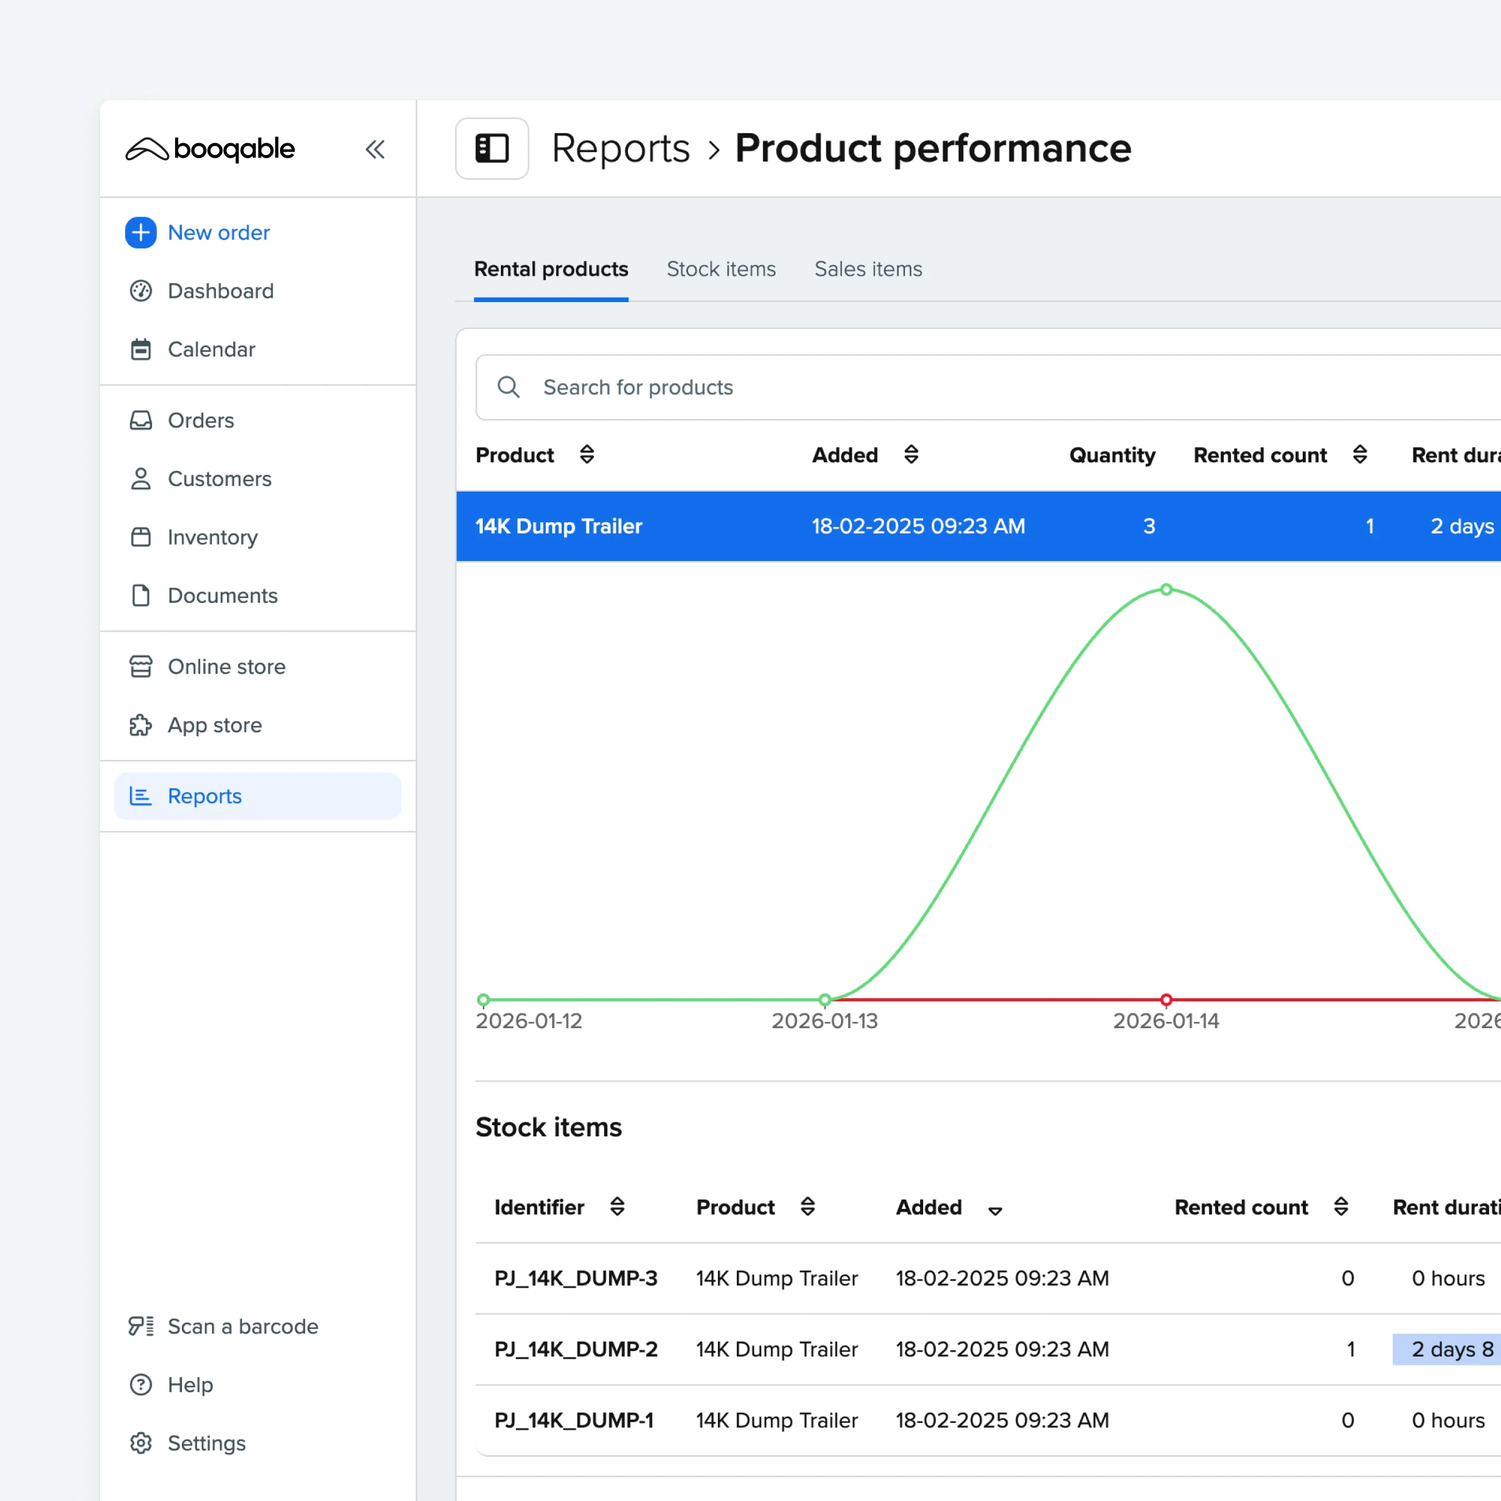The height and width of the screenshot is (1501, 1501).
Task: Switch to the Stock items tab
Action: (x=720, y=269)
